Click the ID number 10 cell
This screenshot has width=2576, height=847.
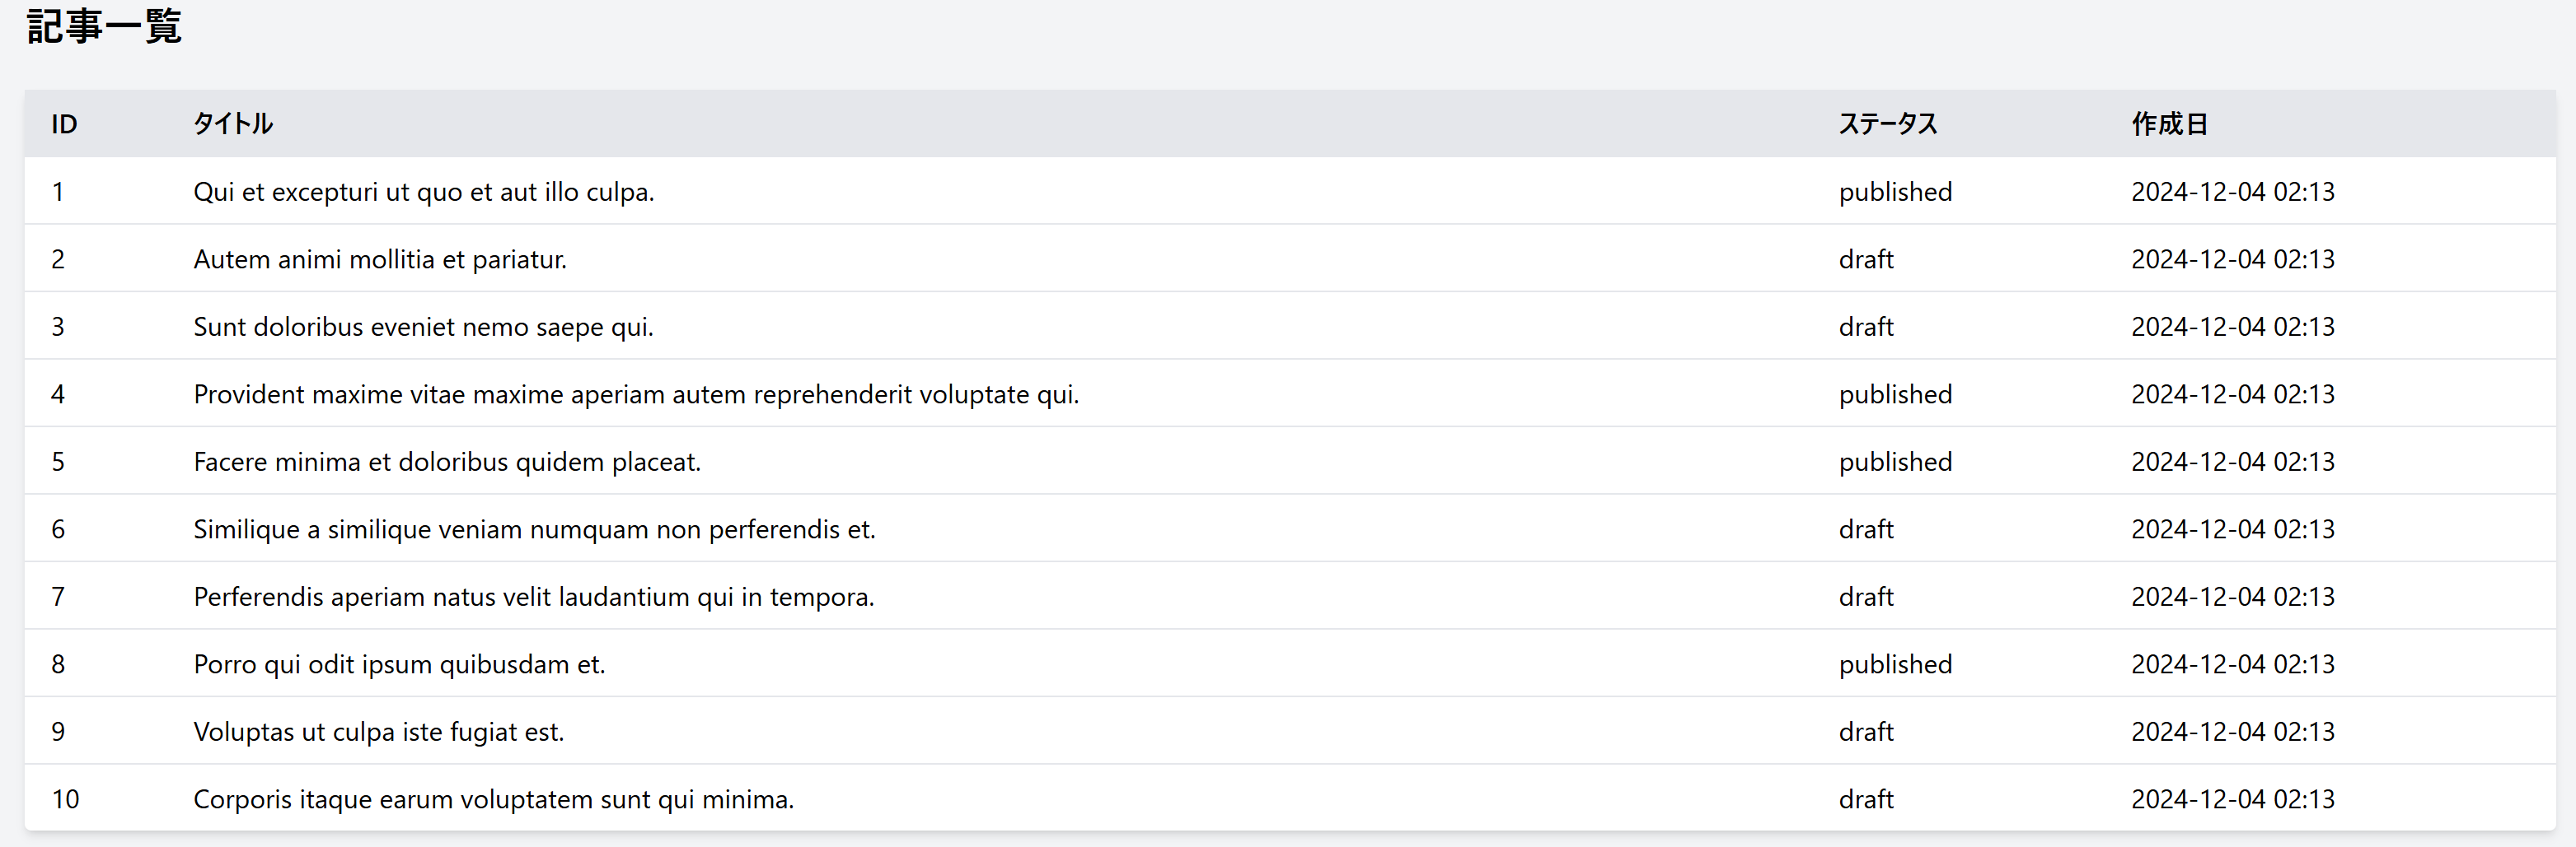[x=65, y=799]
